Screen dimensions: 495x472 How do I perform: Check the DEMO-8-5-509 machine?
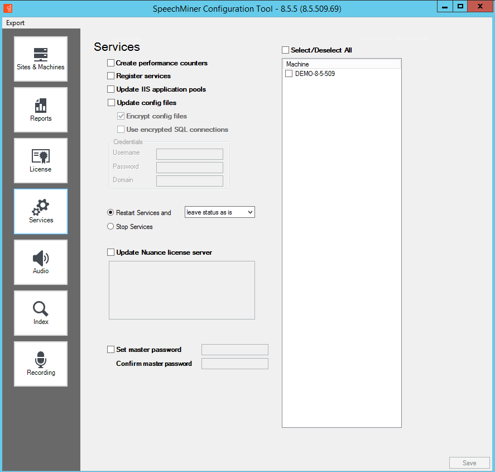[x=289, y=74]
